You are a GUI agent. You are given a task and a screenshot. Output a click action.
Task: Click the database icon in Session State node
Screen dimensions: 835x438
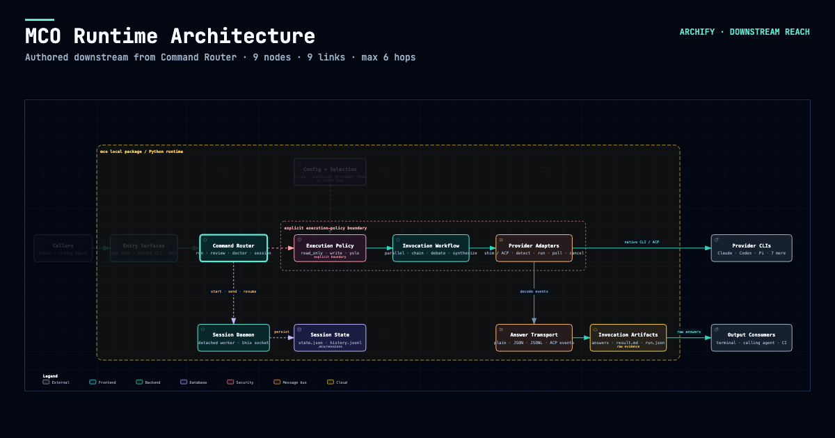[299, 329]
